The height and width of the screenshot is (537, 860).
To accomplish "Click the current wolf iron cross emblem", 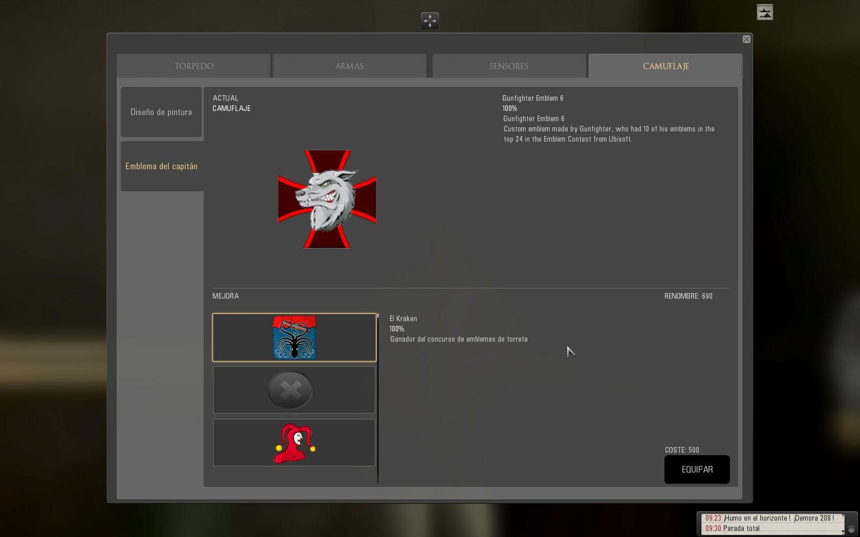I will click(327, 199).
